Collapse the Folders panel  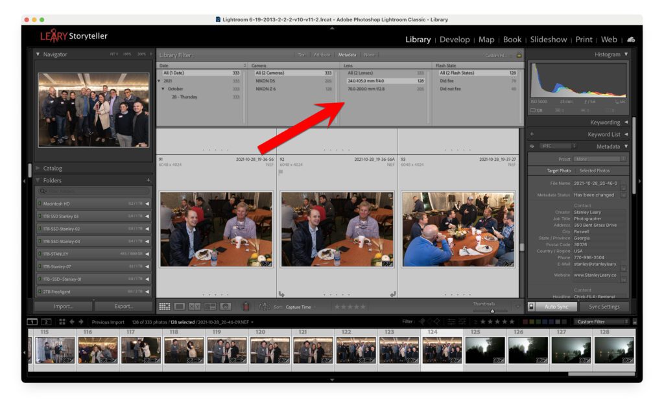(x=38, y=180)
